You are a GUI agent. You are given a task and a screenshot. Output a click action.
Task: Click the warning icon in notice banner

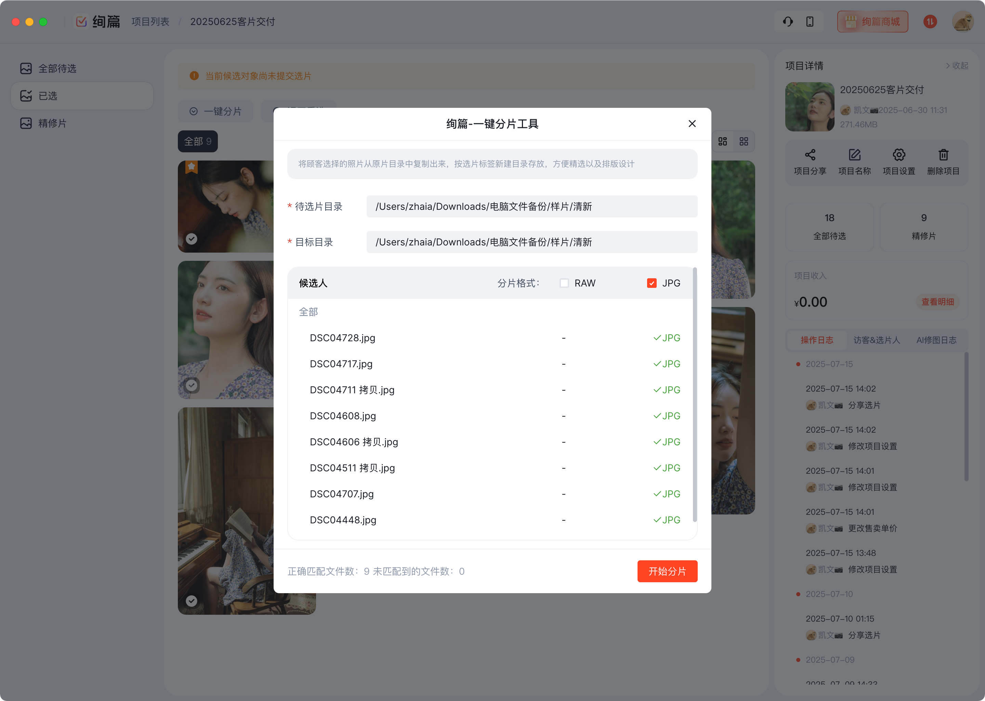(194, 76)
